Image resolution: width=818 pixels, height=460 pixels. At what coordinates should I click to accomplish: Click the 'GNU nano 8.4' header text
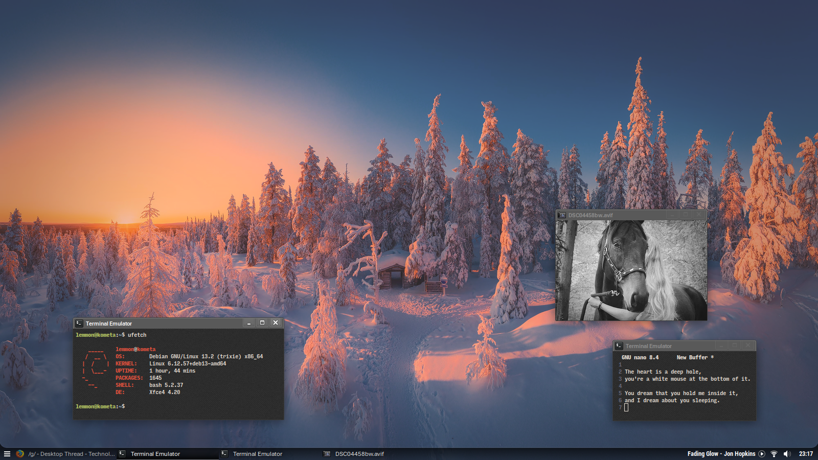pyautogui.click(x=640, y=358)
